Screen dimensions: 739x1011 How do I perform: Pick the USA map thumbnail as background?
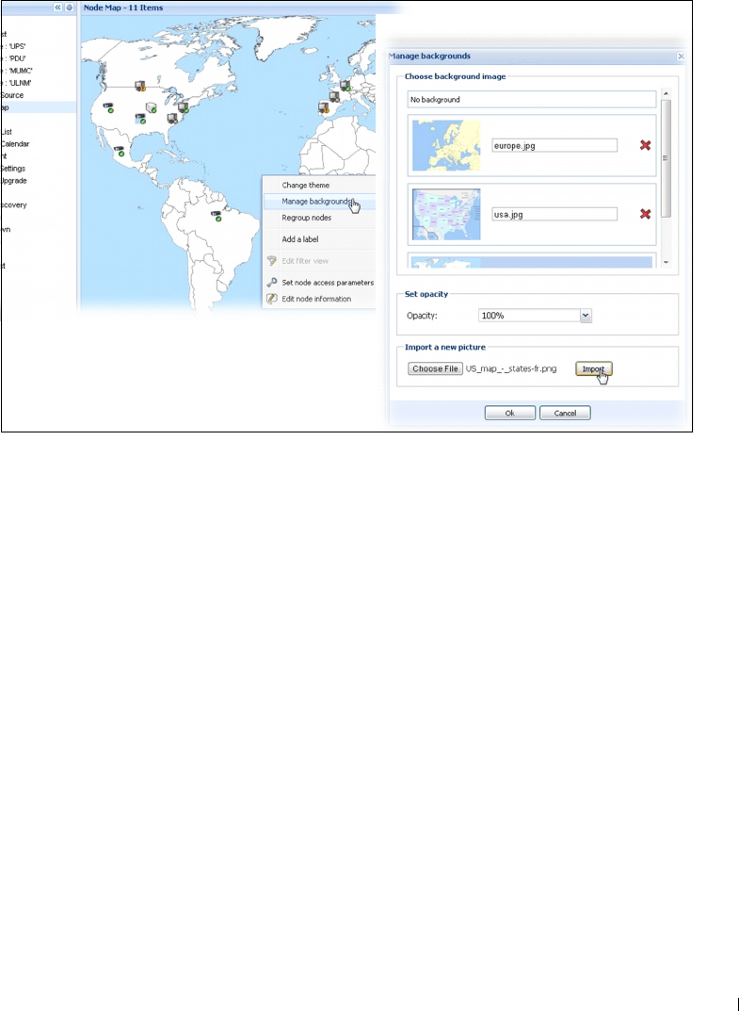point(446,214)
